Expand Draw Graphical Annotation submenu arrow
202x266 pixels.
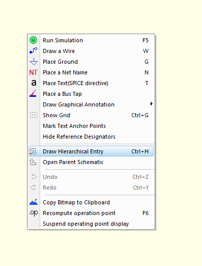(152, 104)
